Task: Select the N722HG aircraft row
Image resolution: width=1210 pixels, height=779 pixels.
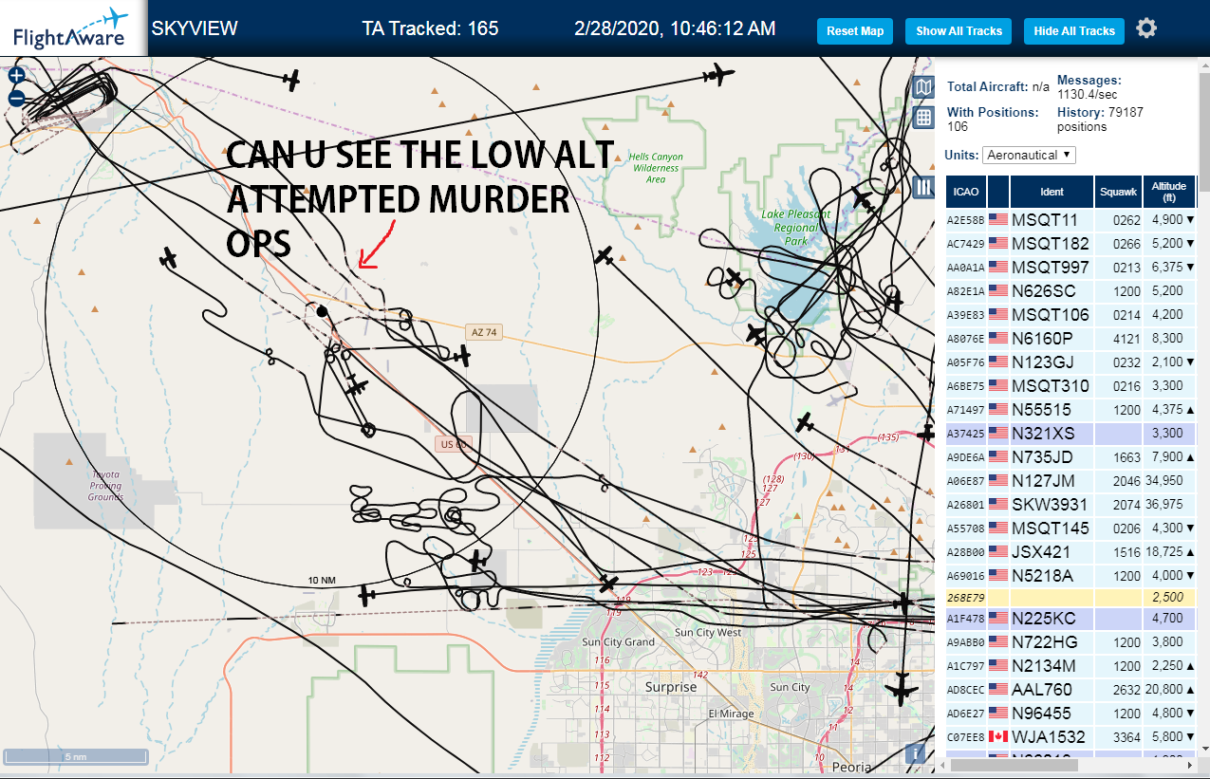Action: click(x=1070, y=642)
